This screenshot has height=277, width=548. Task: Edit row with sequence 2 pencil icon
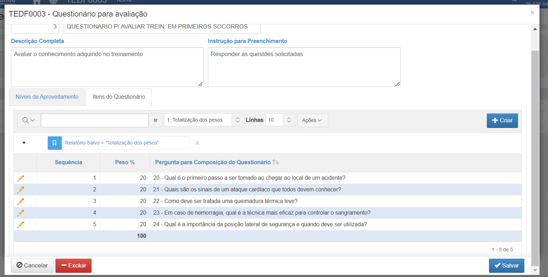tap(21, 190)
